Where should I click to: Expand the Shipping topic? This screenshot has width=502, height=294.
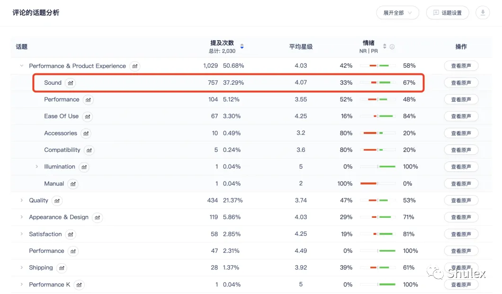coord(21,267)
